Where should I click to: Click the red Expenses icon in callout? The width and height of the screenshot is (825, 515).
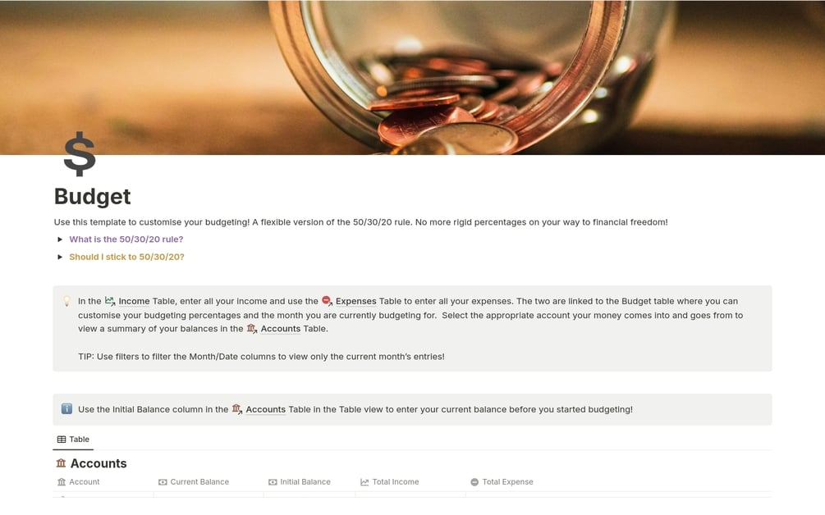(327, 301)
